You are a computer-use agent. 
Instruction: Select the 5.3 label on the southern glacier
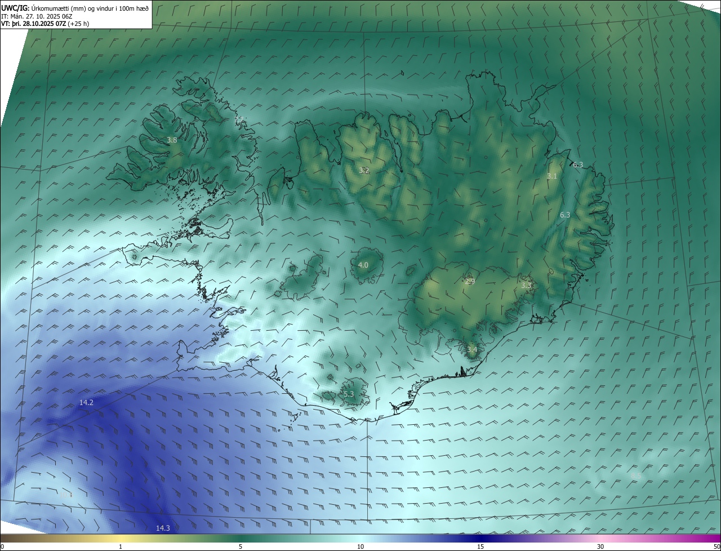349,394
